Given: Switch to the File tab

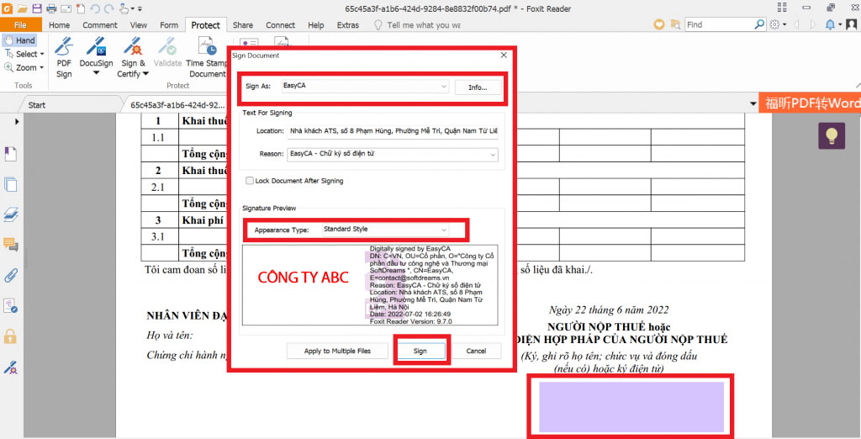Looking at the screenshot, I should (x=20, y=24).
